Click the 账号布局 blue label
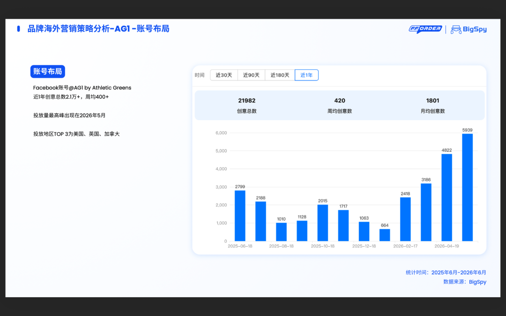The image size is (506, 316). pyautogui.click(x=48, y=72)
